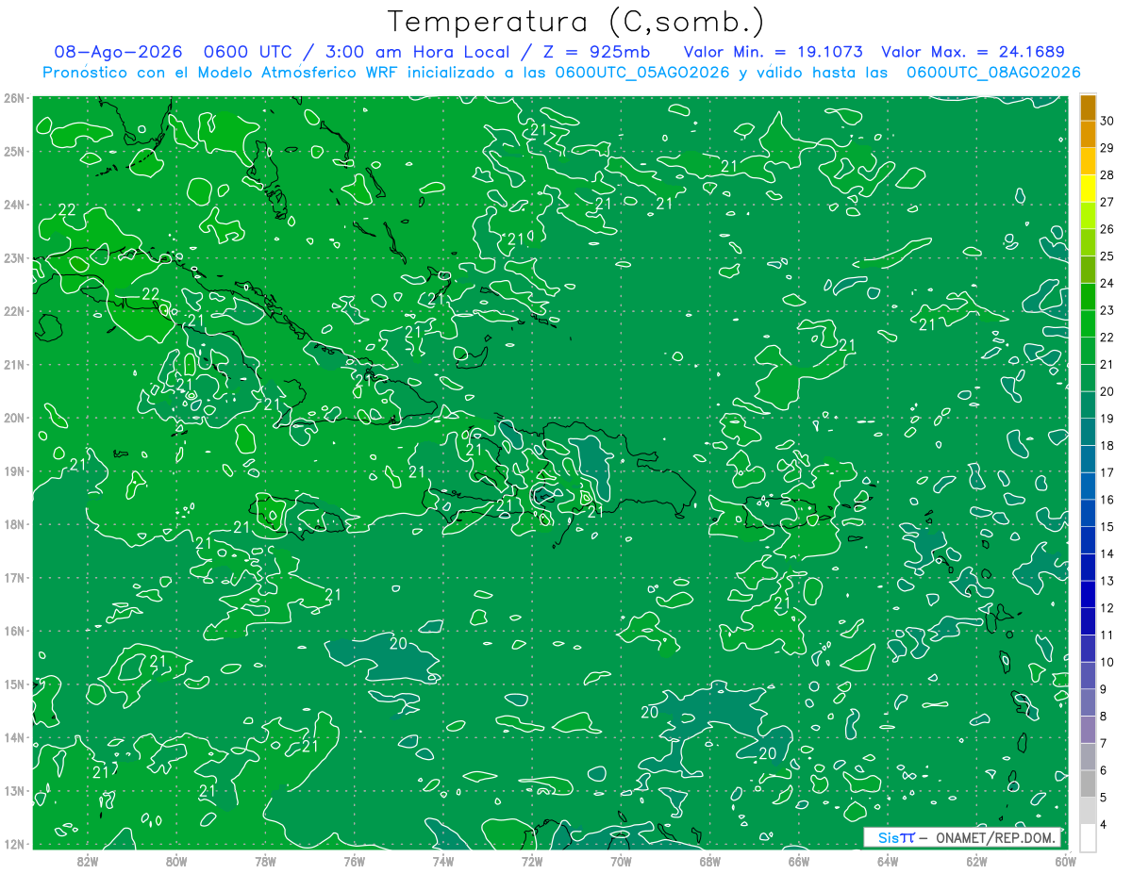
Task: Click longitude axis label '70W'
Action: 621,860
